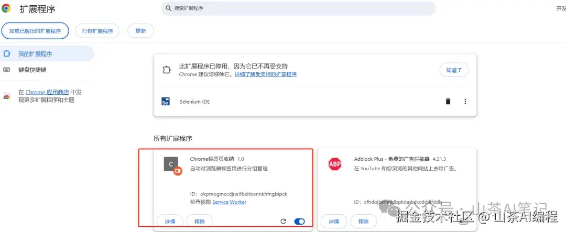Click the Chrome Web Store icon in the sidebar
Viewport: 566px width, 232px height.
click(6, 96)
